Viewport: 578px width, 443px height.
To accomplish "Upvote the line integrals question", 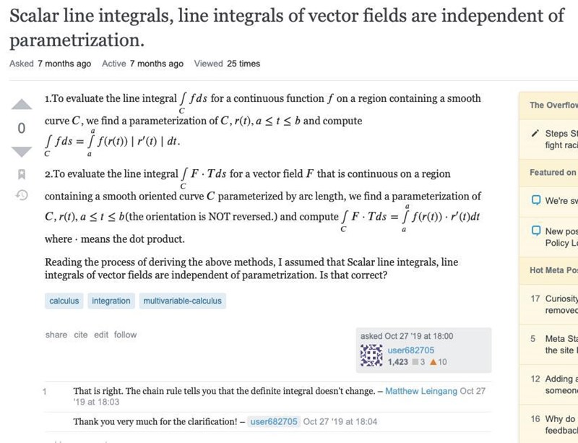I will 22,106.
